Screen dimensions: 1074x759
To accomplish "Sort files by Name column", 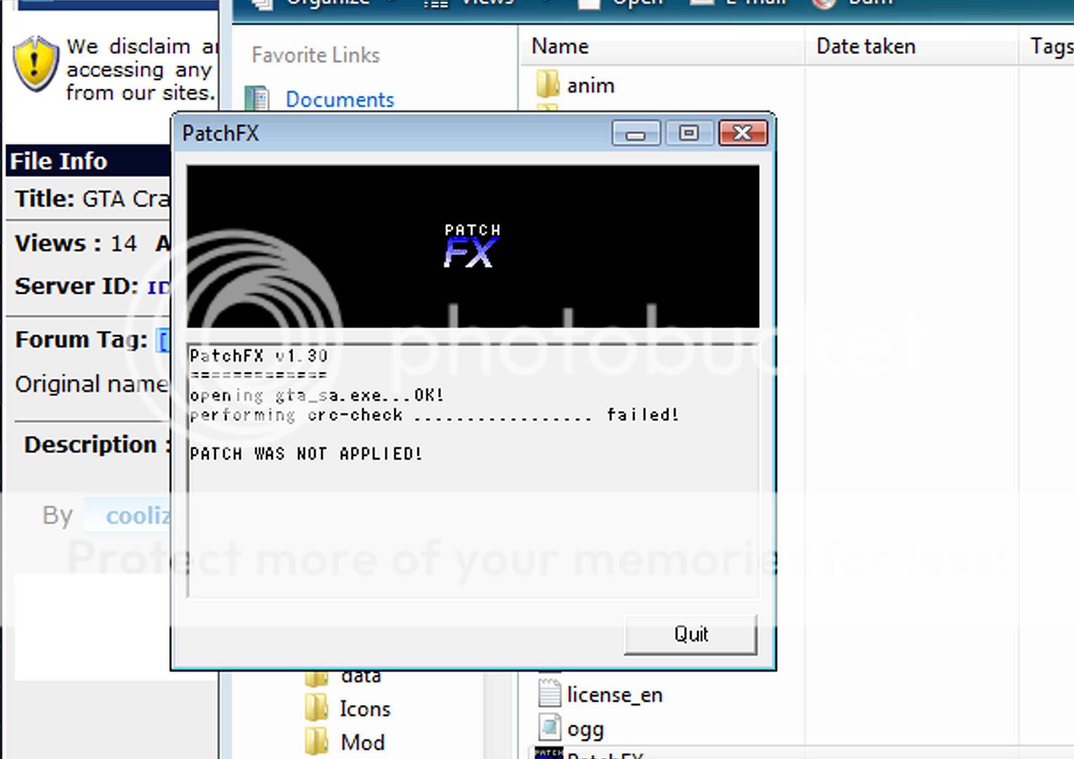I will click(x=559, y=46).
